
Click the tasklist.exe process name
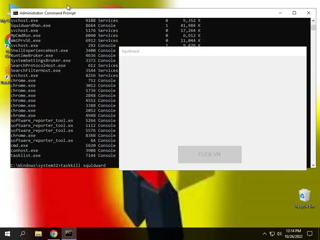[26, 156]
